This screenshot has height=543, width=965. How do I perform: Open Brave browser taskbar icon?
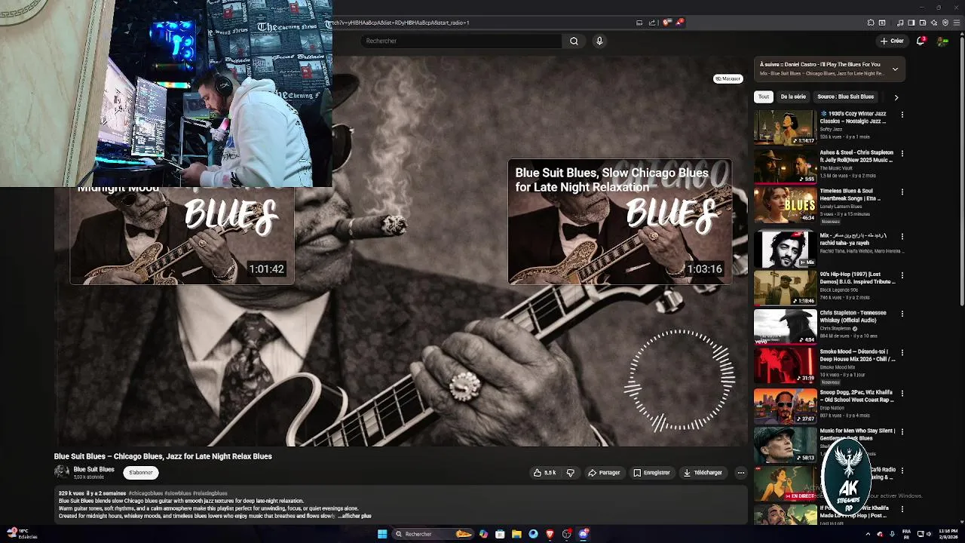[550, 534]
